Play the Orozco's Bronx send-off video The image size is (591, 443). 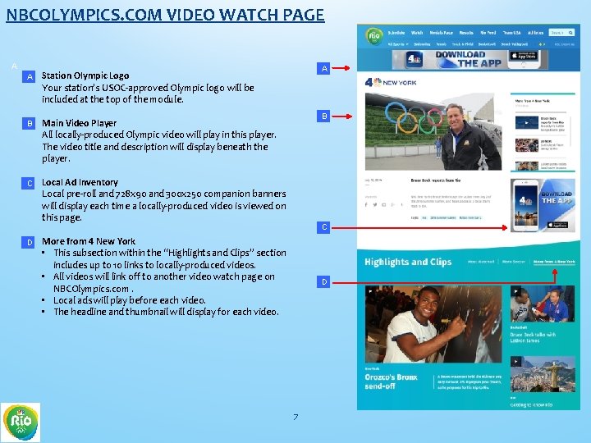click(x=433, y=324)
